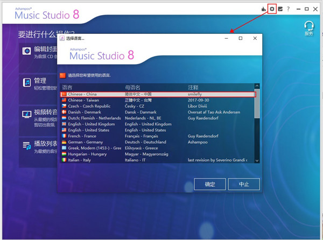Click the United Kingdom flag icon
Screen dimensions: 323x240
point(64,124)
